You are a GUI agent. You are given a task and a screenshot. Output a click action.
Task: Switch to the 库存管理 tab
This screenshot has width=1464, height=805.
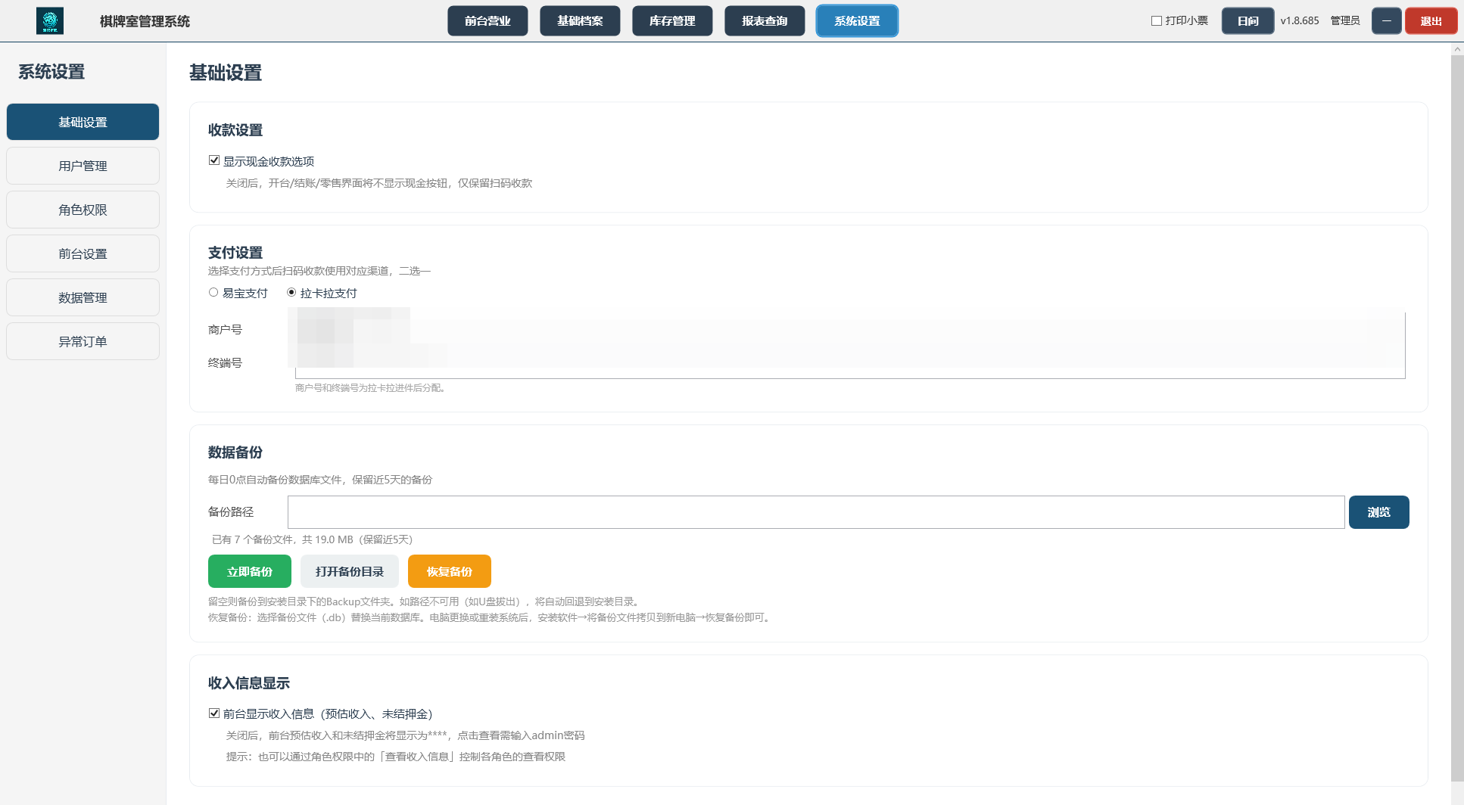(x=672, y=20)
